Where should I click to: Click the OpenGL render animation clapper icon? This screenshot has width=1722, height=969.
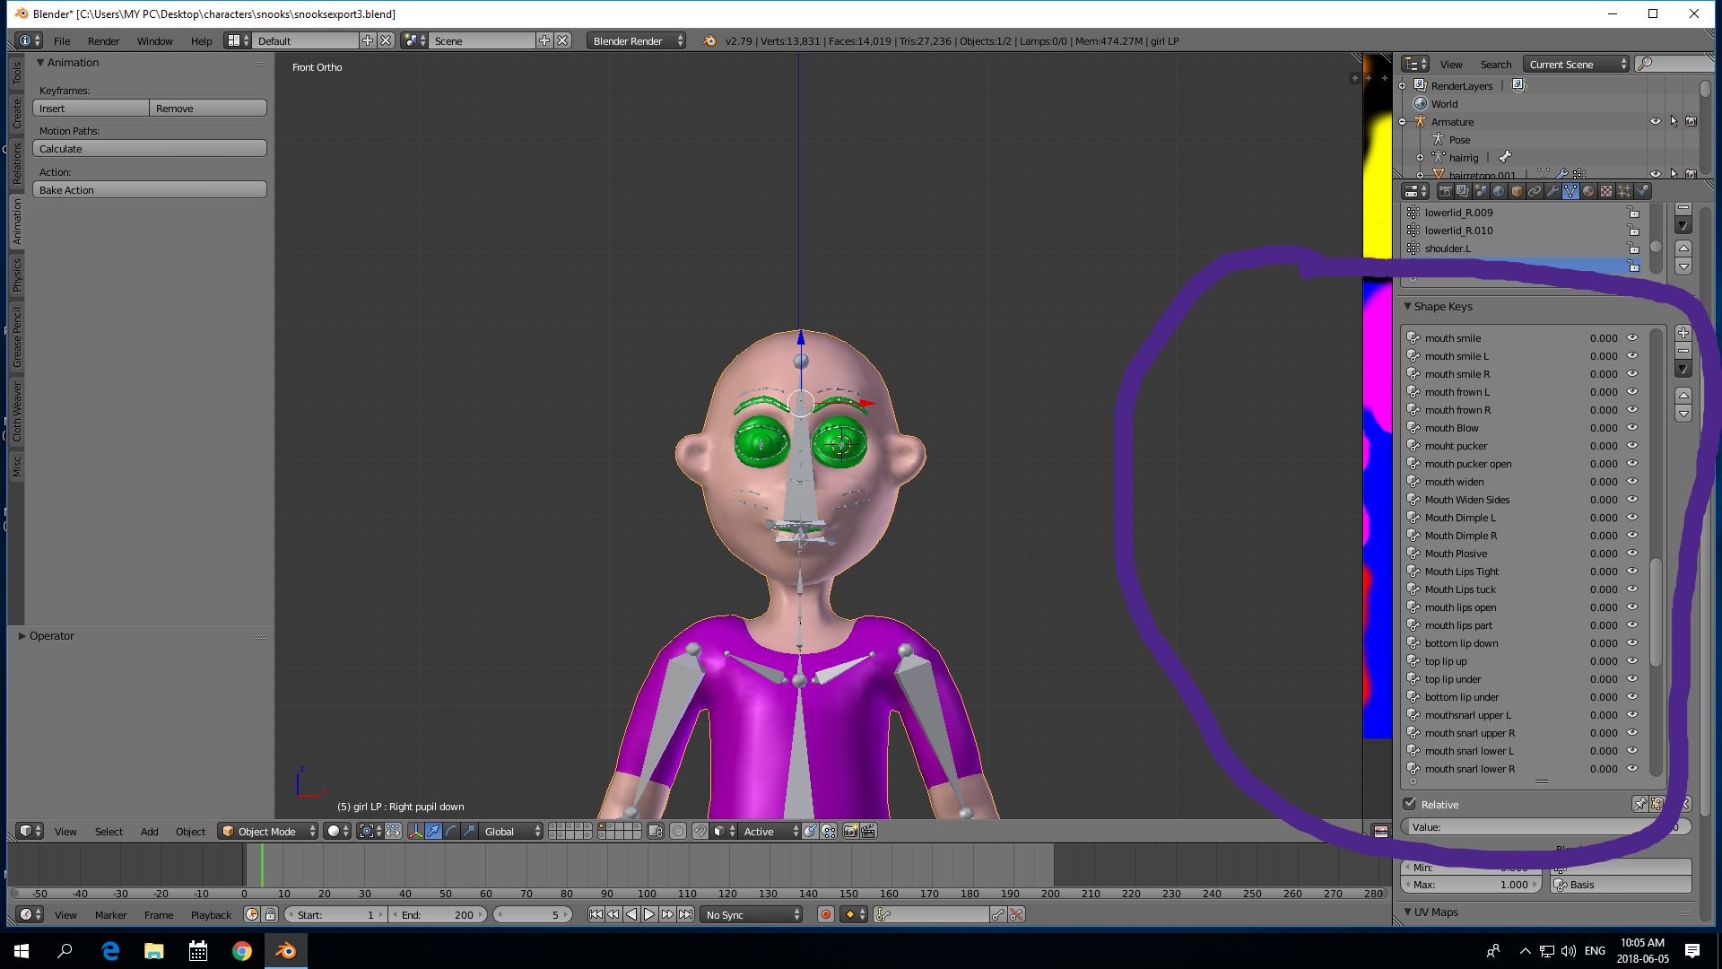click(868, 832)
